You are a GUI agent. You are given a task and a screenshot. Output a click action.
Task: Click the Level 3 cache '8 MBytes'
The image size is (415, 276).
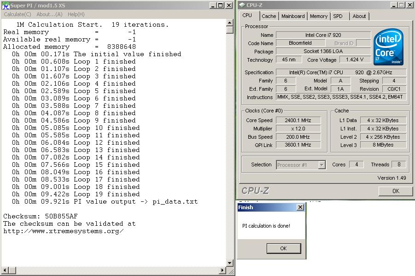pos(383,145)
